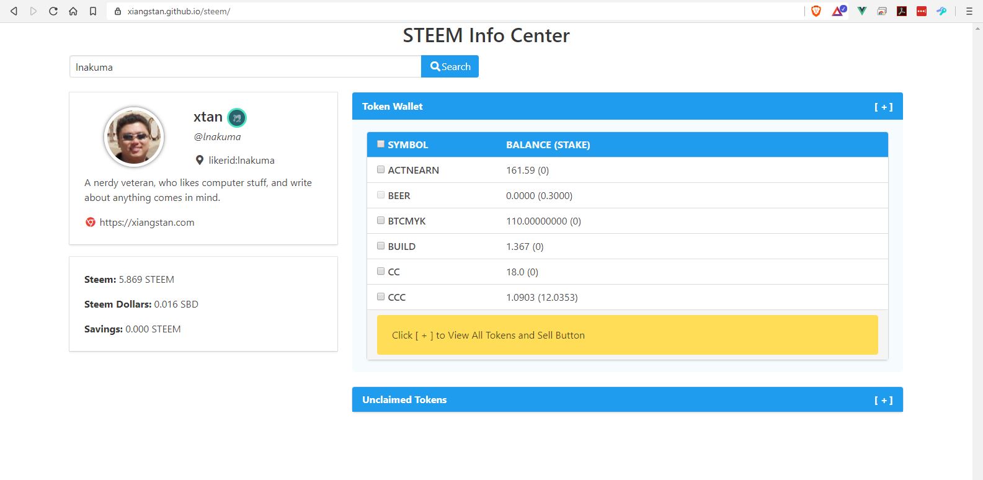This screenshot has height=480, width=983.
Task: Open the browser hamburger menu
Action: coord(969,11)
